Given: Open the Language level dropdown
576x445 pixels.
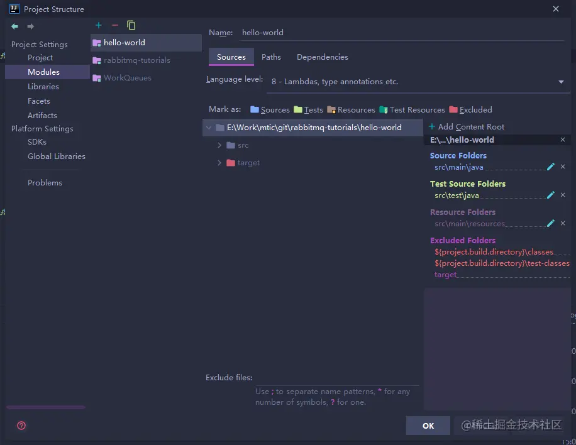Looking at the screenshot, I should 561,82.
